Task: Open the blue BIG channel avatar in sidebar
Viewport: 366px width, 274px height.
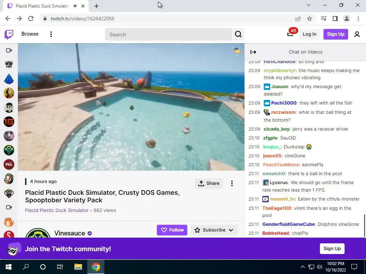Action: coord(9,79)
